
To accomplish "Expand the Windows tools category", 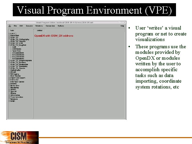I will click(x=9, y=99).
